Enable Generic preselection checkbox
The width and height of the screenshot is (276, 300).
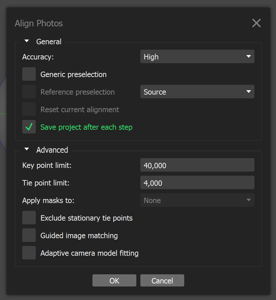(29, 74)
